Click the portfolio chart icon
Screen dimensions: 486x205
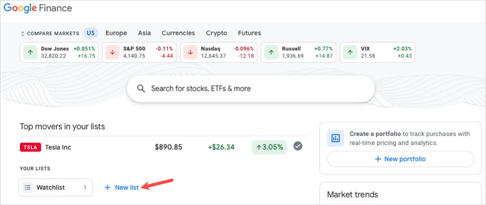click(336, 138)
